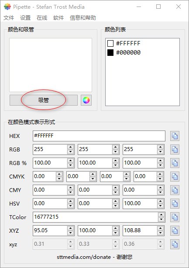Image resolution: width=189 pixels, height=268 pixels.
Task: Copy the CMYK values to clipboard
Action: tap(175, 177)
